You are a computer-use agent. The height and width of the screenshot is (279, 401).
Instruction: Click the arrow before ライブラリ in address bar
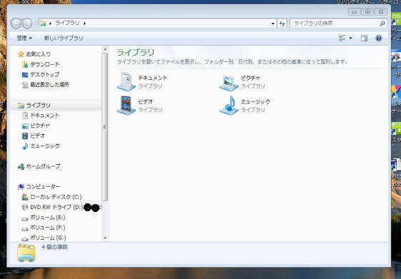pos(50,24)
